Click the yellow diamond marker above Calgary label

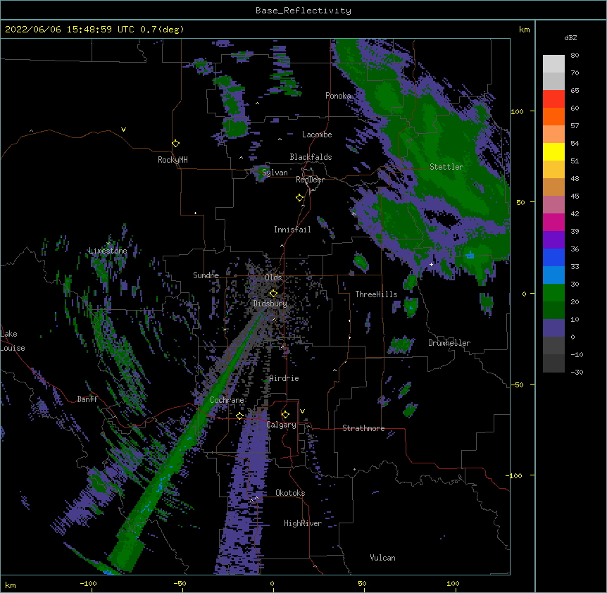click(285, 415)
